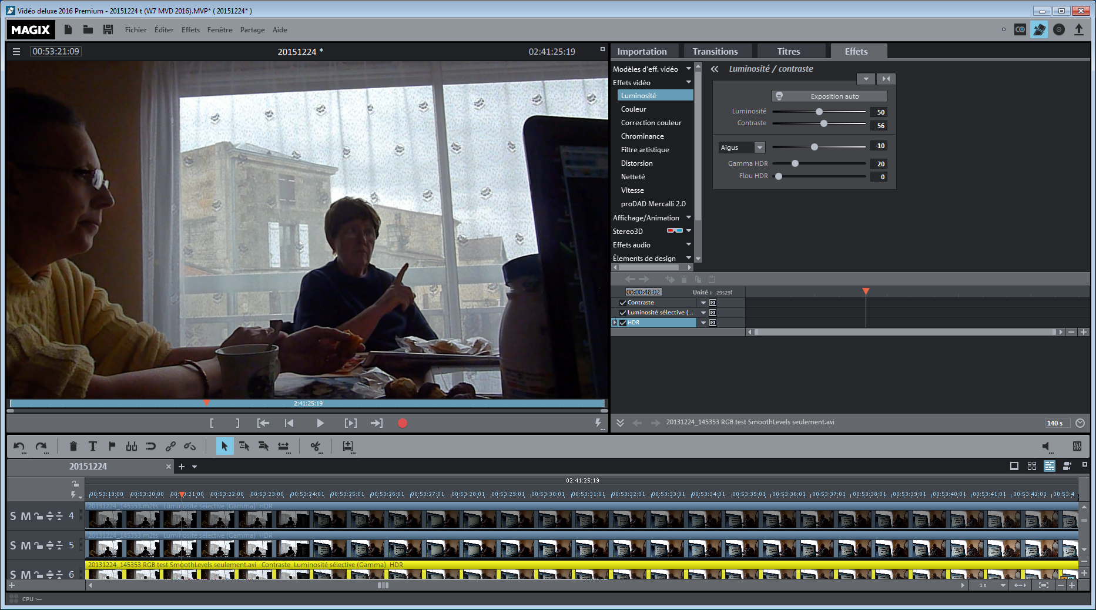Toggle the Contraste effect checkbox
1096x610 pixels.
coord(623,303)
